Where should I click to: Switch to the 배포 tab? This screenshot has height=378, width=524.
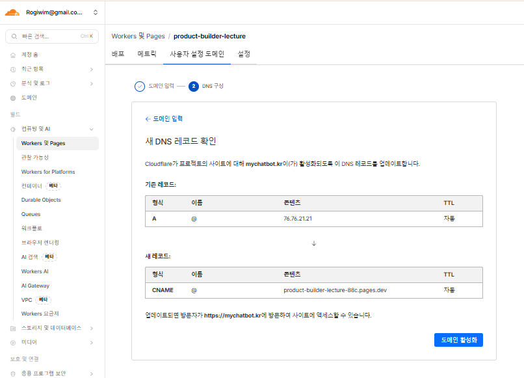point(118,54)
